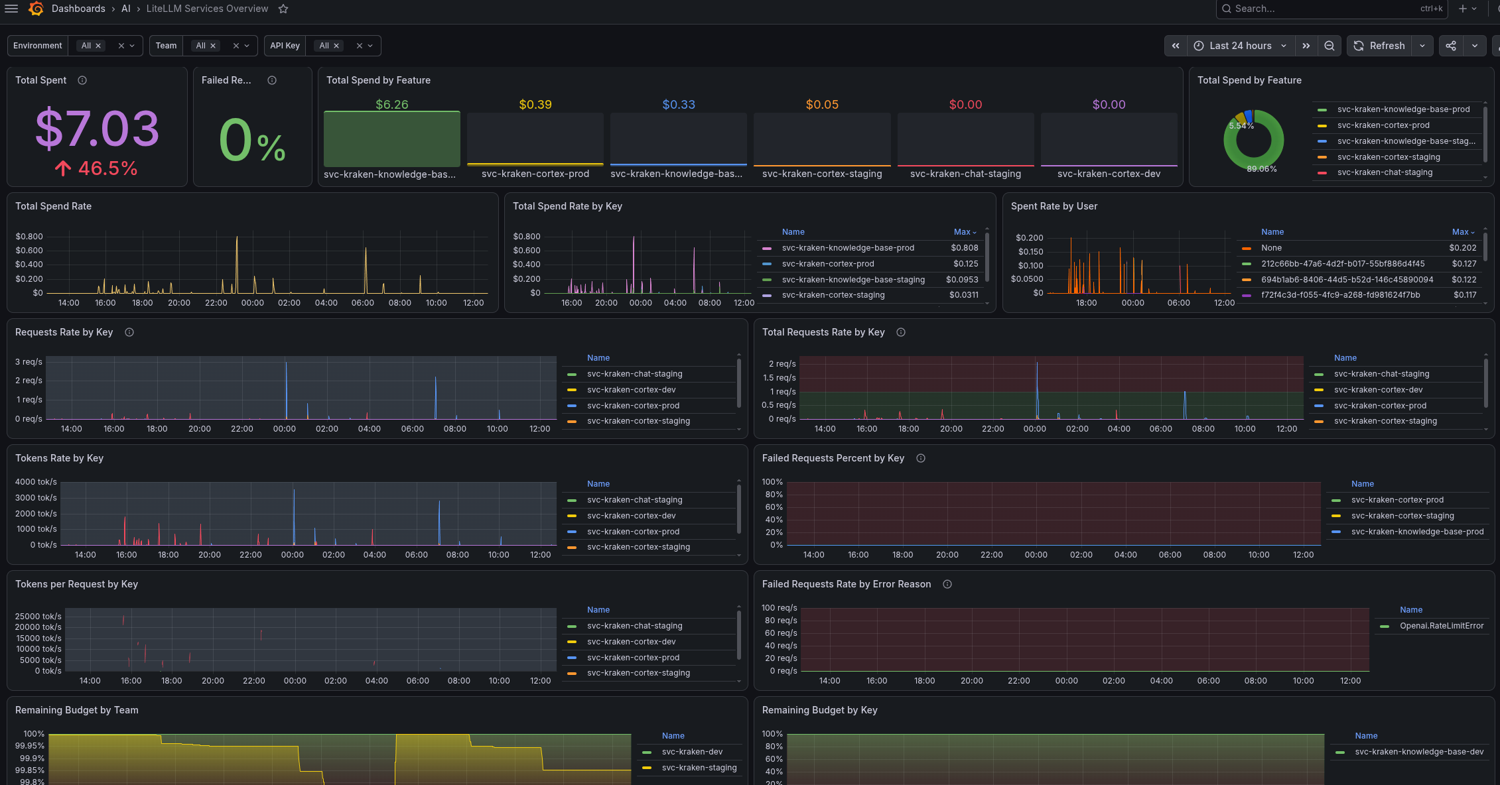Click the $0.39 svc-kraken-cortex-prod bar

535,139
